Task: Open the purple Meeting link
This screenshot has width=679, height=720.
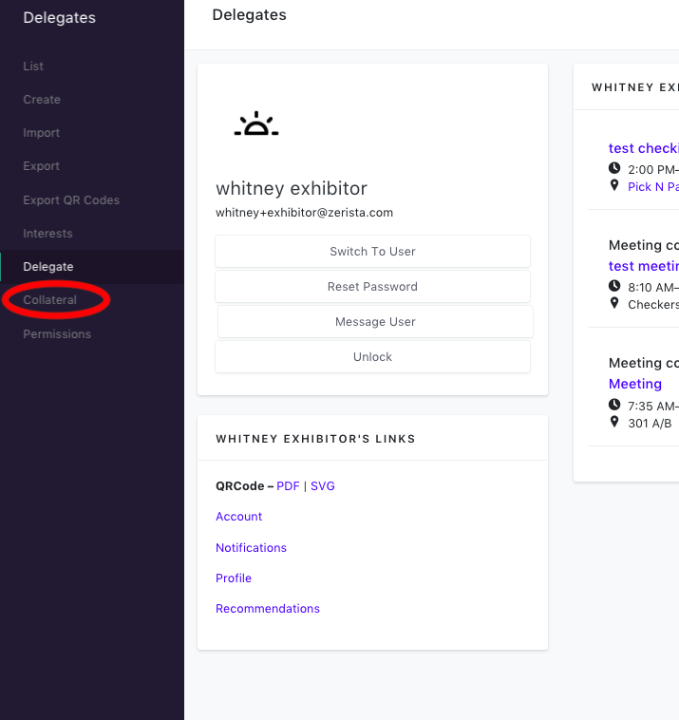Action: (635, 384)
